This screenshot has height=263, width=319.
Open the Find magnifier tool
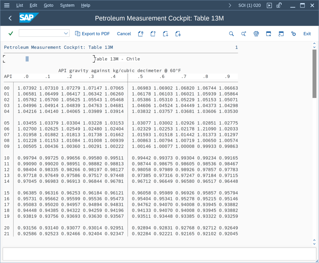pos(231,34)
